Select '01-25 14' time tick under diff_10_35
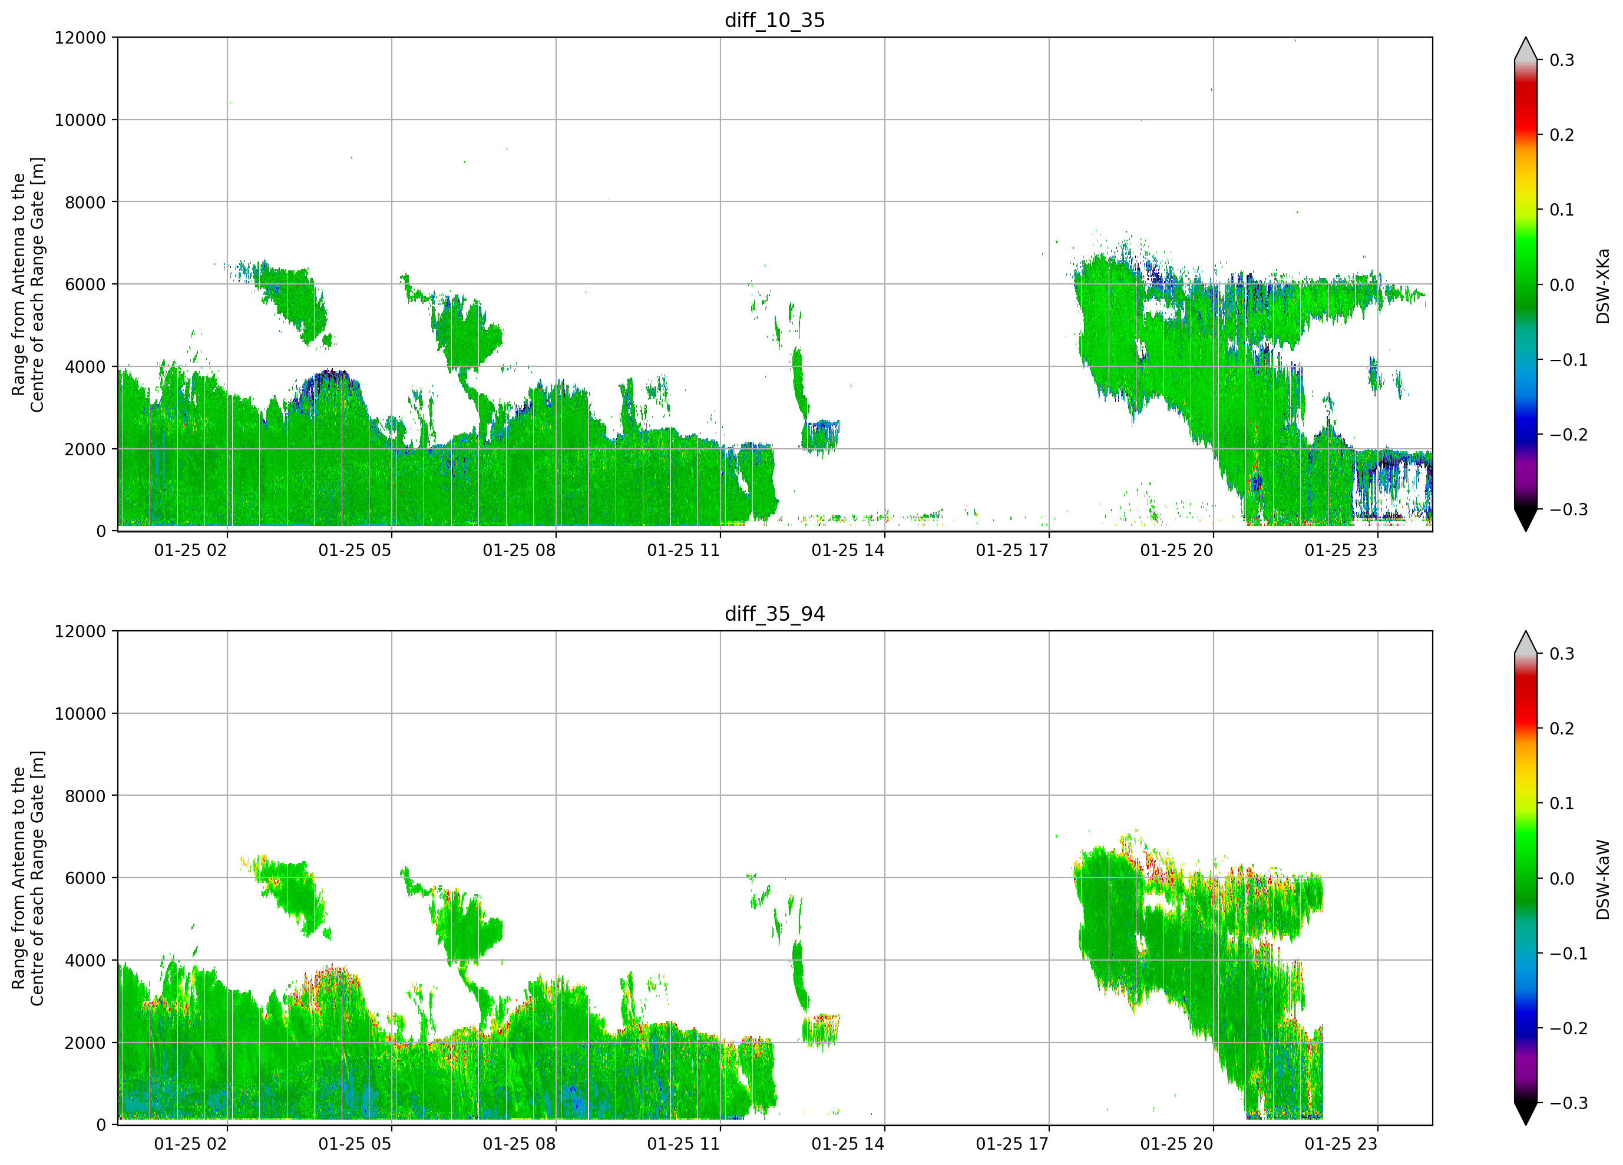The height and width of the screenshot is (1165, 1623). pyautogui.click(x=848, y=550)
